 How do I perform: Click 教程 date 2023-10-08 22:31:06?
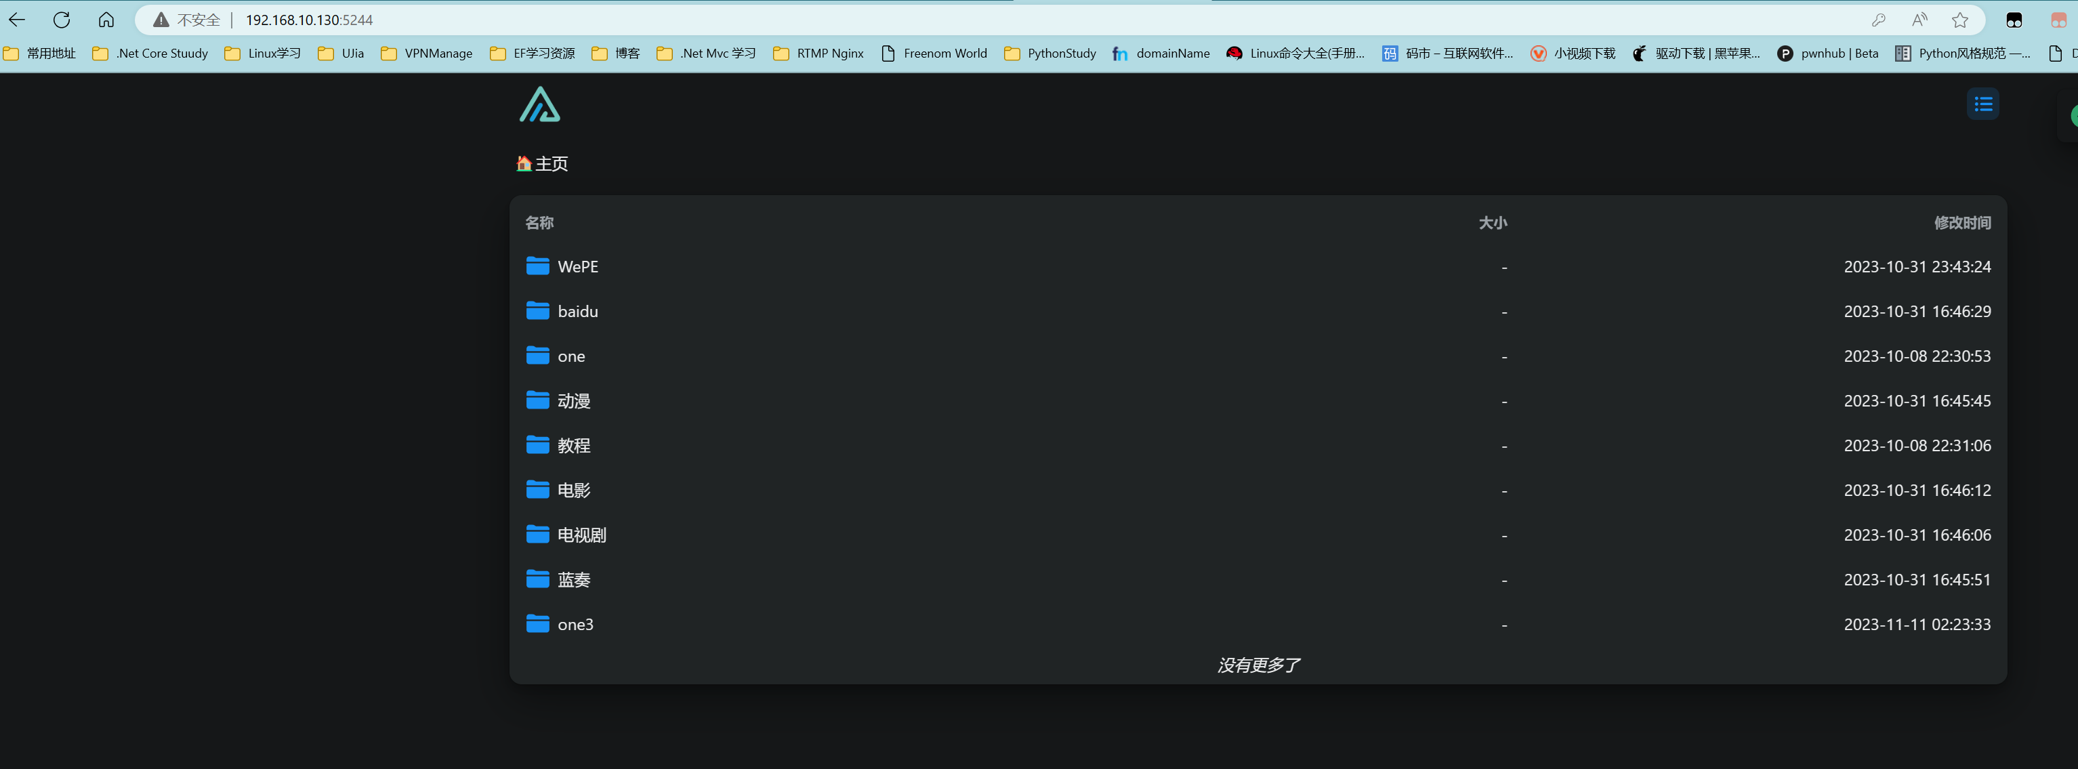[x=1917, y=446]
